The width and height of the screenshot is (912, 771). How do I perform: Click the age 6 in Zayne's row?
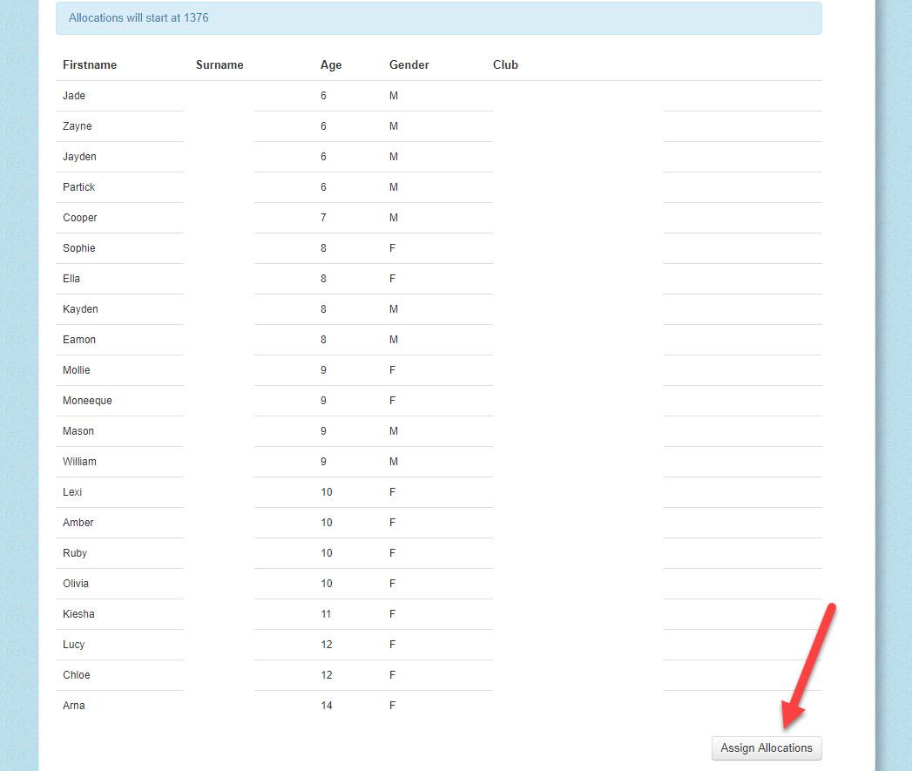[323, 125]
